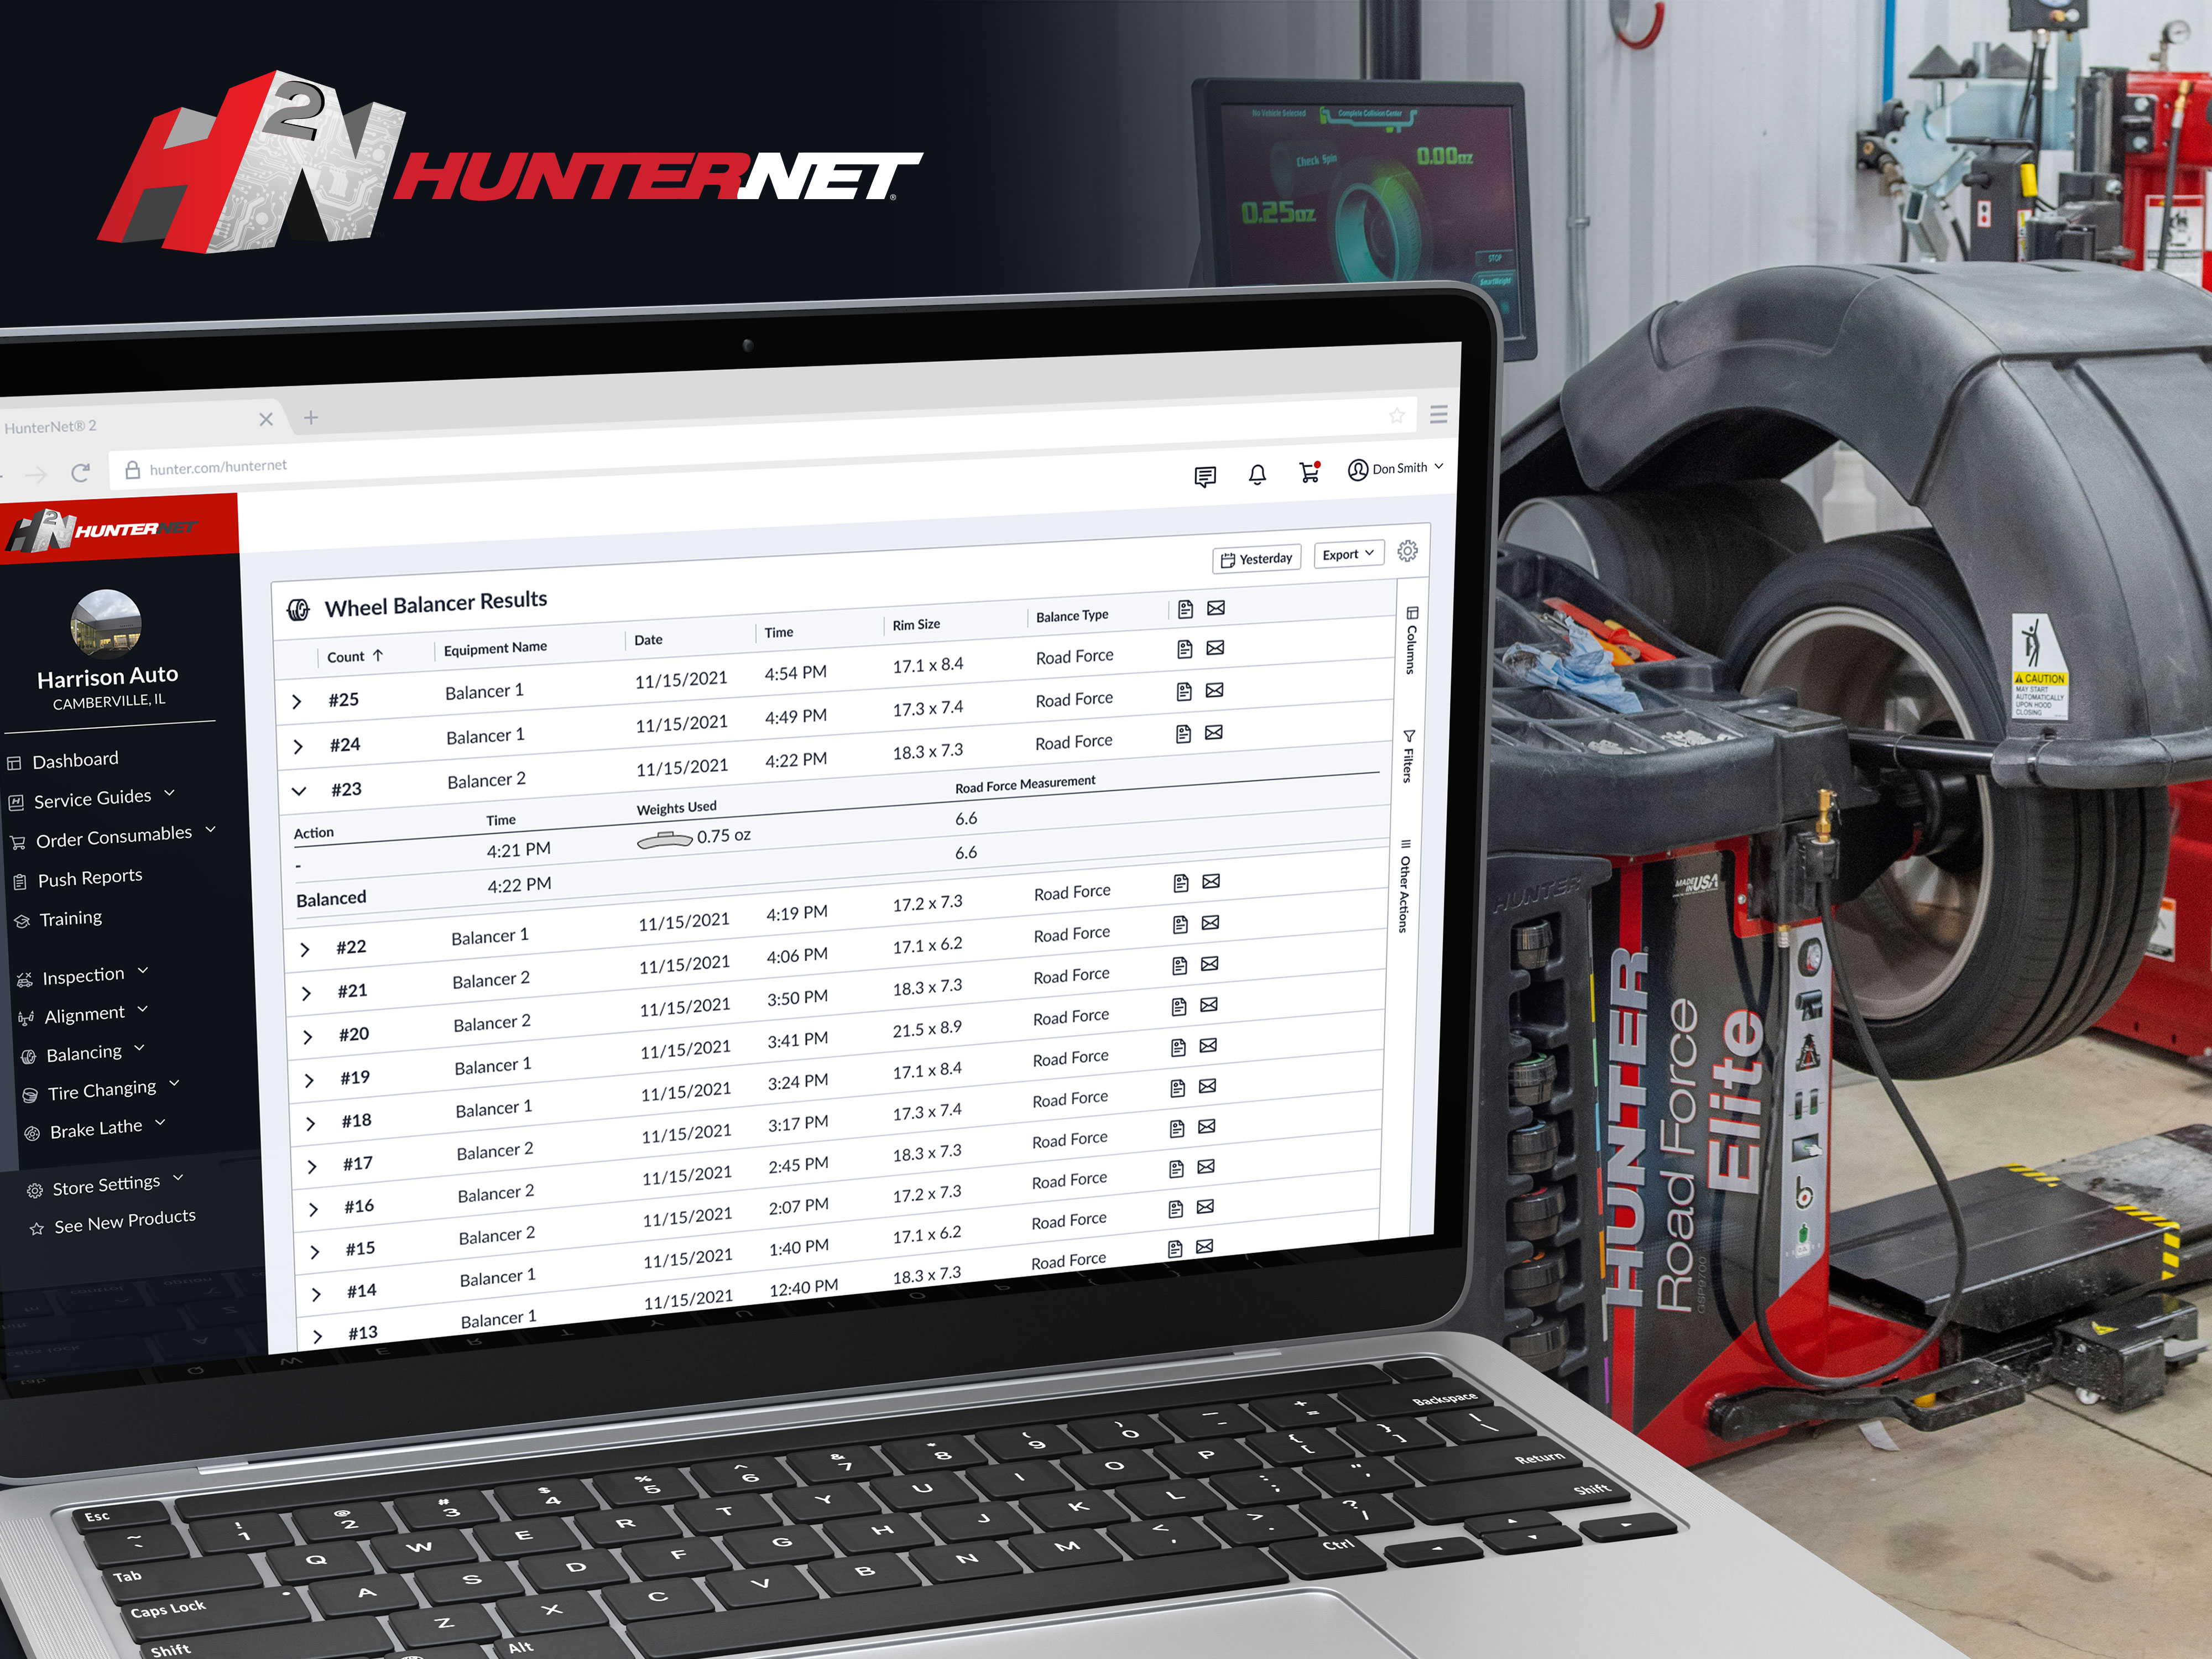The width and height of the screenshot is (2212, 1659).
Task: View report document for row #25
Action: coord(1185,649)
